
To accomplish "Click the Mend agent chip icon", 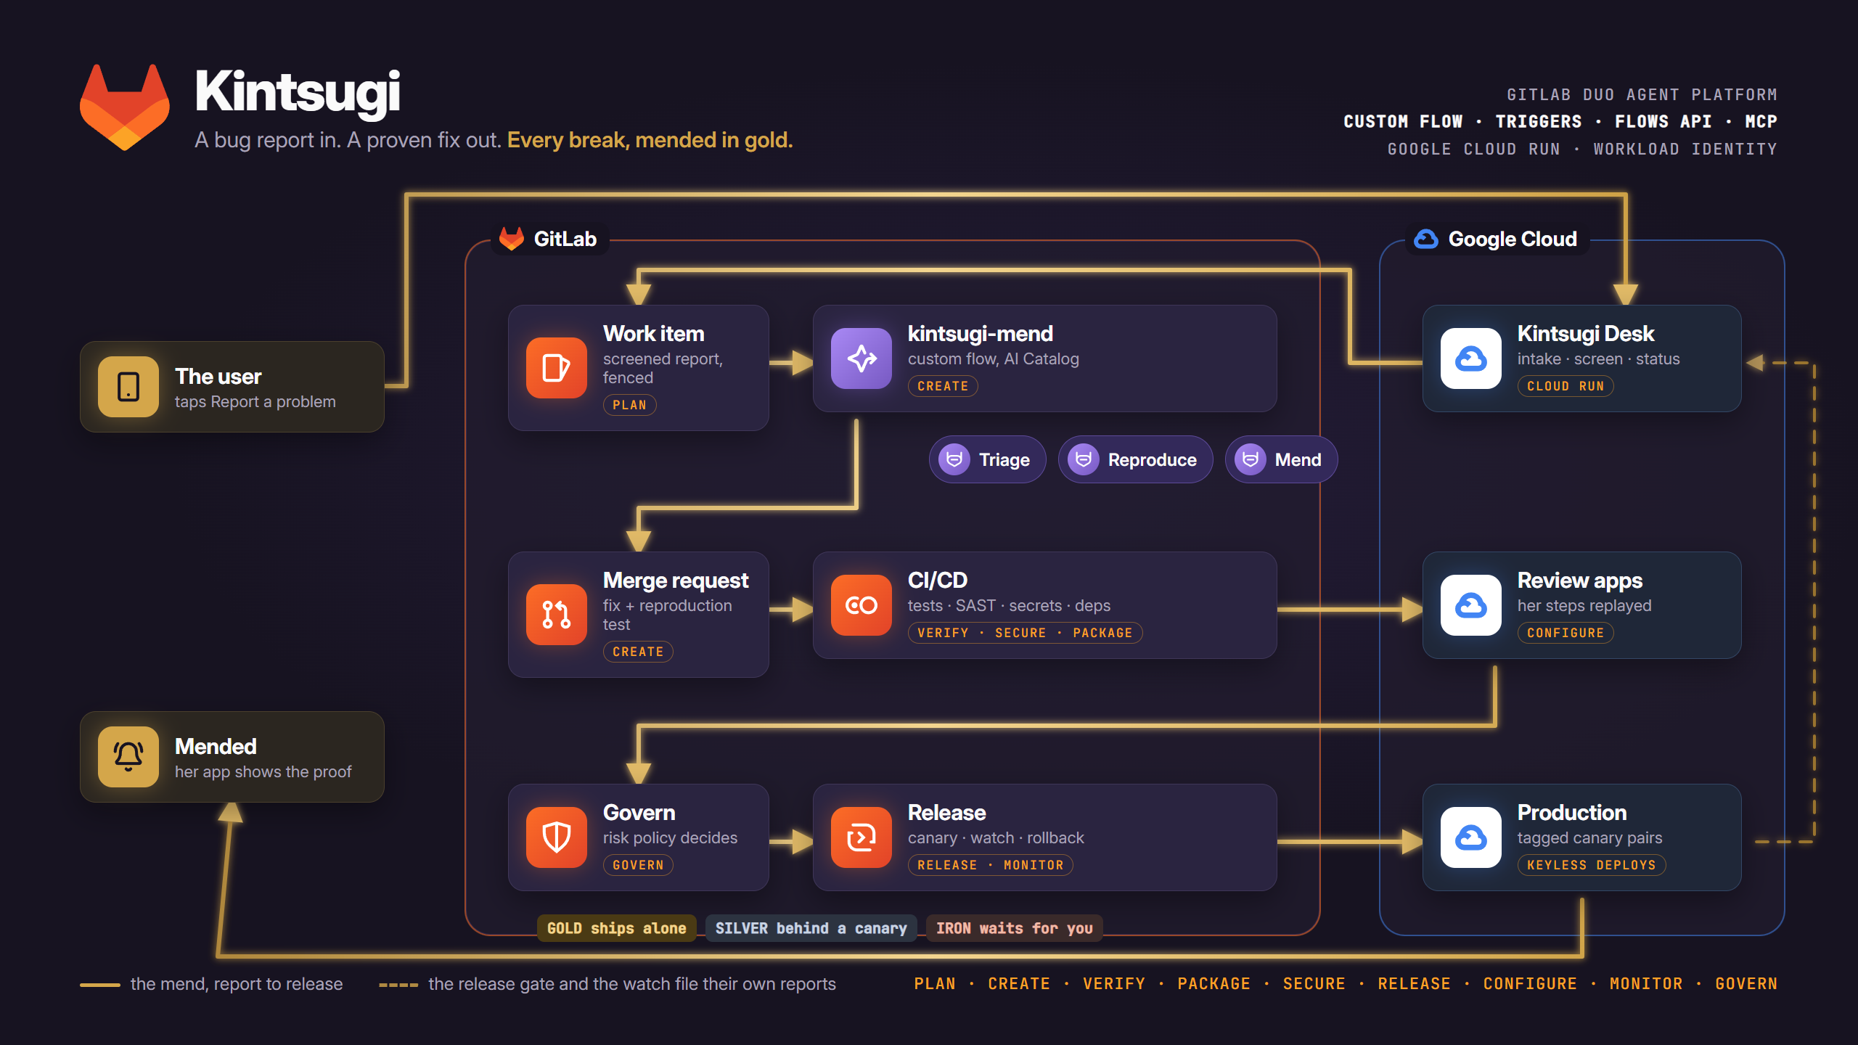I will click(x=1251, y=459).
